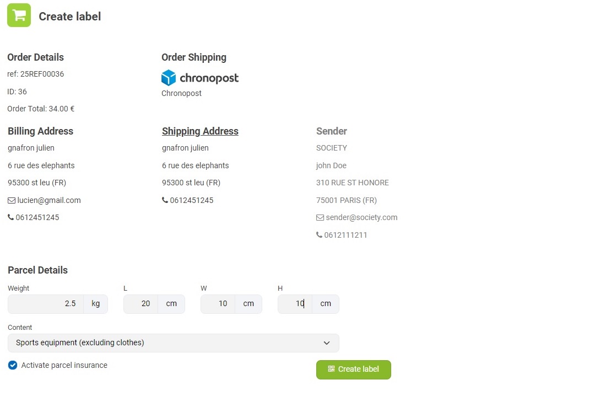611x412 pixels.
Task: Click the Content dropdown chevron arrow
Action: click(327, 343)
